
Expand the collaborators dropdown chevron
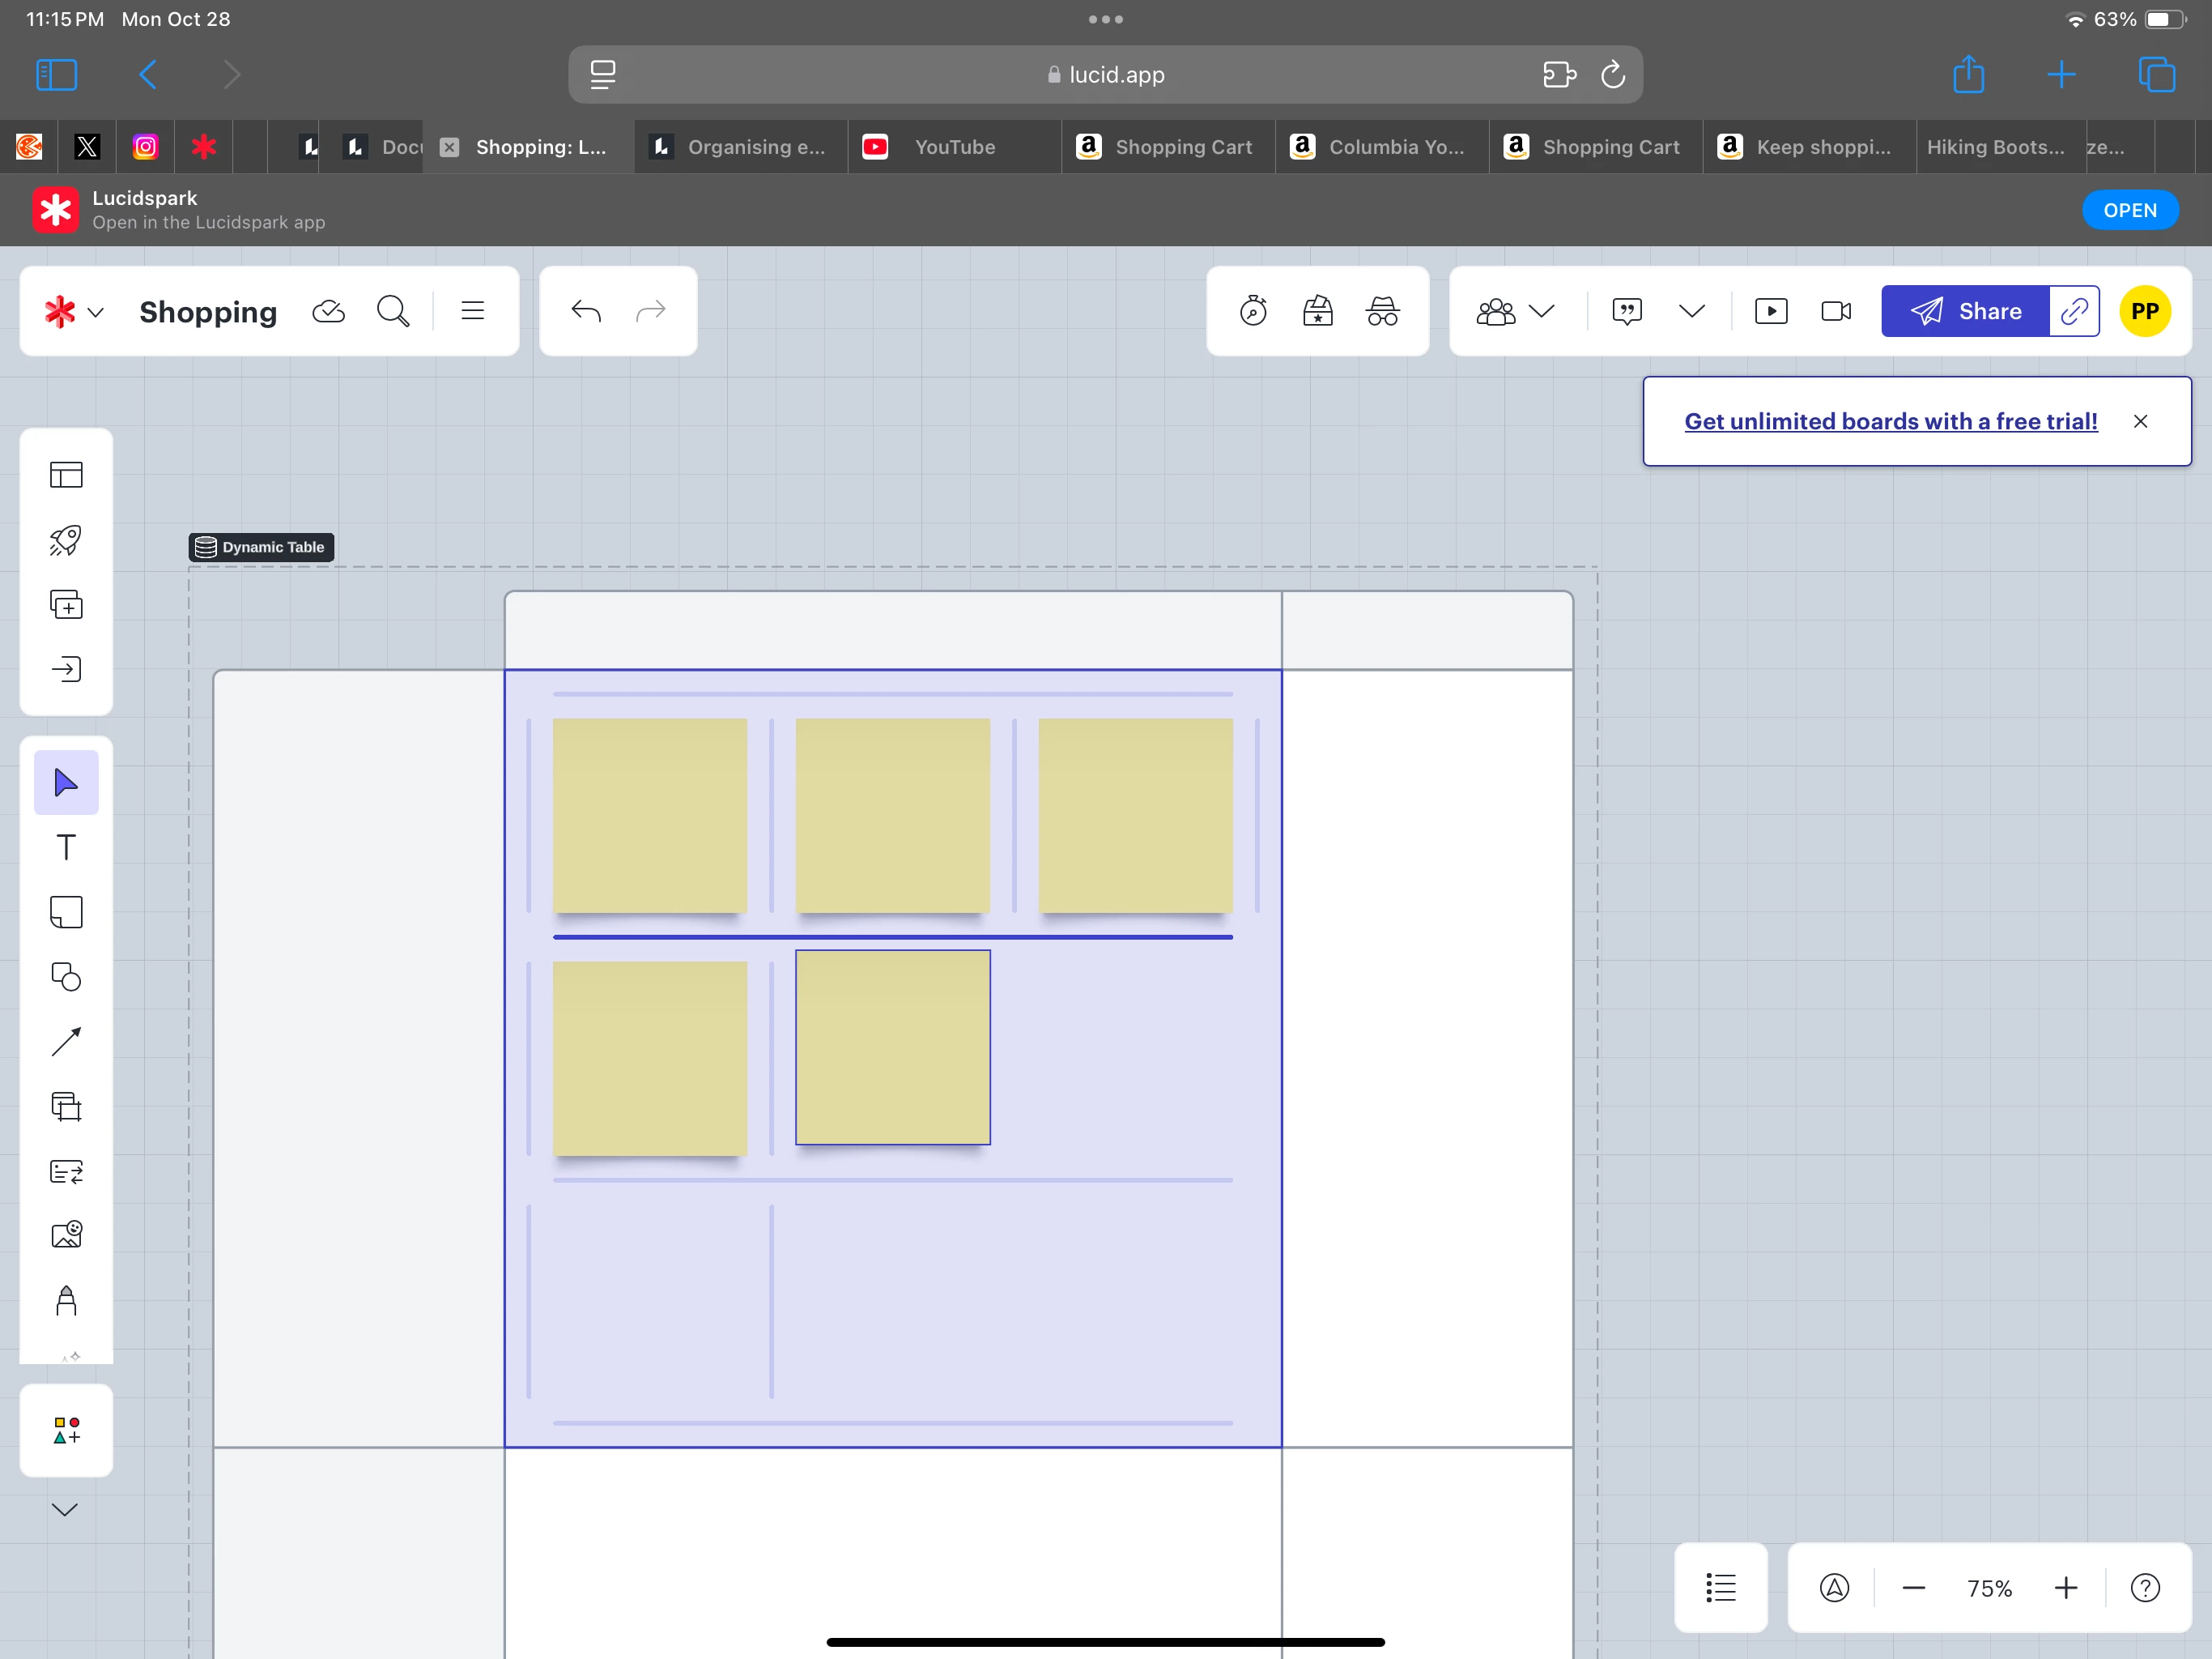[1542, 311]
